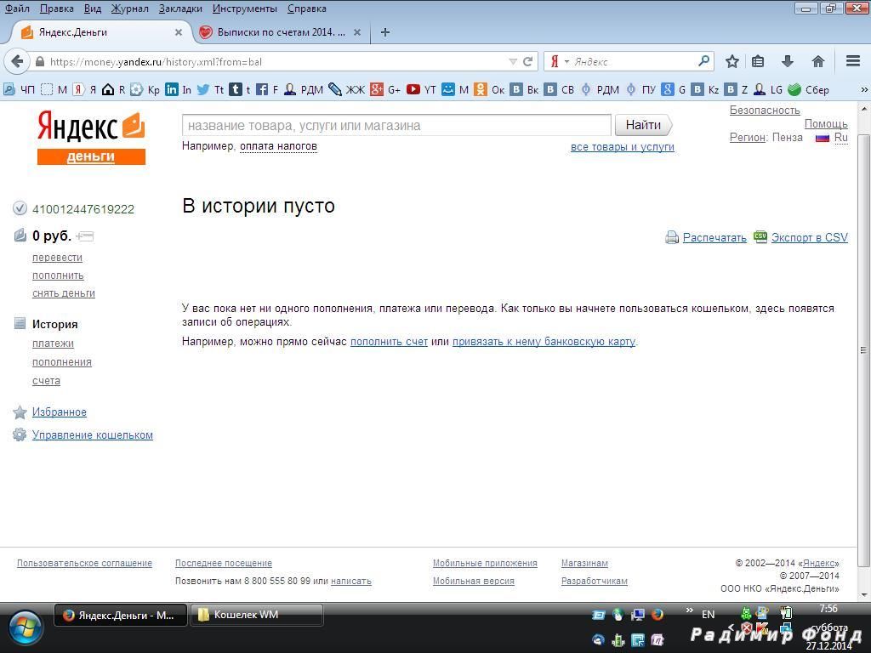The height and width of the screenshot is (653, 871).
Task: Click the Yandex Money logo
Action: coord(91,137)
